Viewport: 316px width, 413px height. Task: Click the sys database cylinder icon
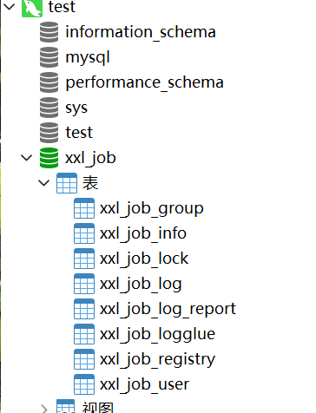point(49,108)
